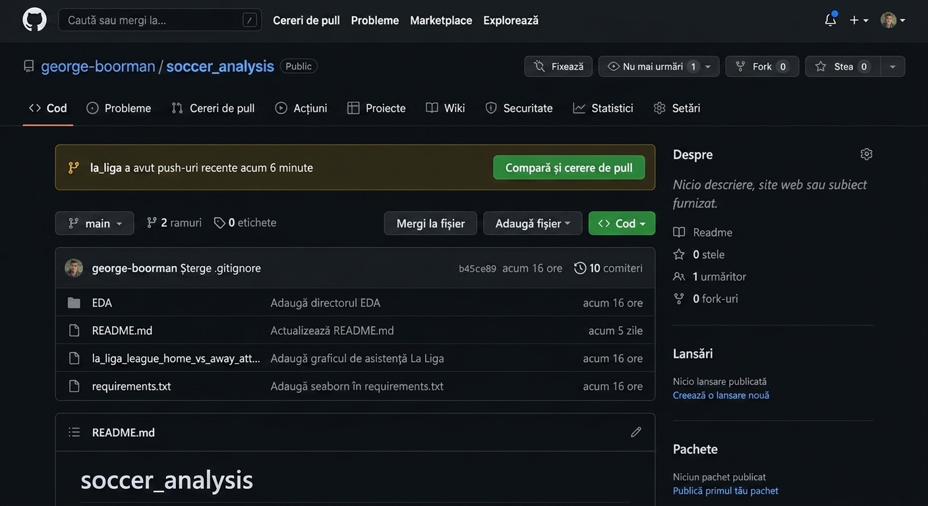Click commit message Adaugă directorul EDA
928x506 pixels.
326,302
